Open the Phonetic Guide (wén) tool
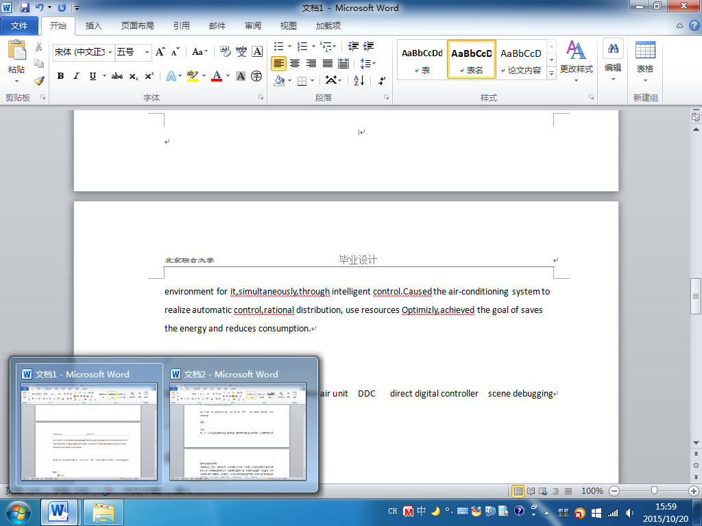Screen dimensions: 702x526 click(241, 52)
